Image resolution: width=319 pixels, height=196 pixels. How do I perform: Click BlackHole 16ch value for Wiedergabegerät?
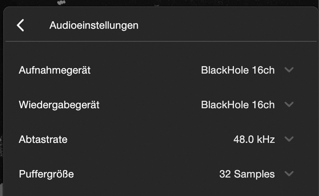click(238, 105)
